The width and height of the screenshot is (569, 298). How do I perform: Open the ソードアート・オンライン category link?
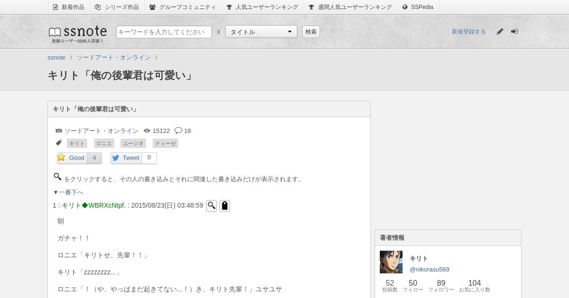click(x=101, y=131)
